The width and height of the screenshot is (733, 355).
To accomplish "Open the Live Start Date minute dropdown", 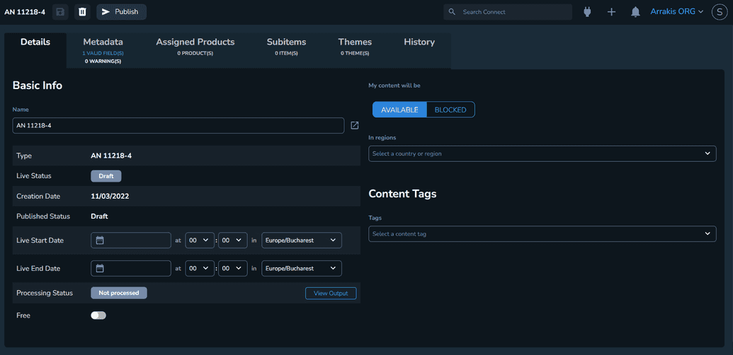I will pos(233,240).
